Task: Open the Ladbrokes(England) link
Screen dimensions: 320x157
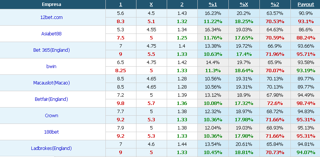Action: tap(52, 148)
